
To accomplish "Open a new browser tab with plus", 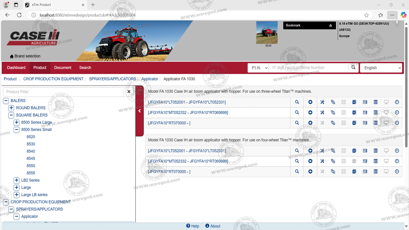I will pyautogui.click(x=93, y=5).
